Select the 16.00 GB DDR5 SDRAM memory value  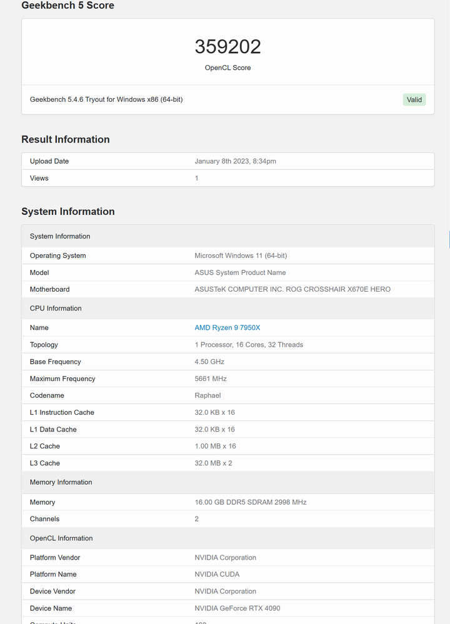(x=251, y=502)
